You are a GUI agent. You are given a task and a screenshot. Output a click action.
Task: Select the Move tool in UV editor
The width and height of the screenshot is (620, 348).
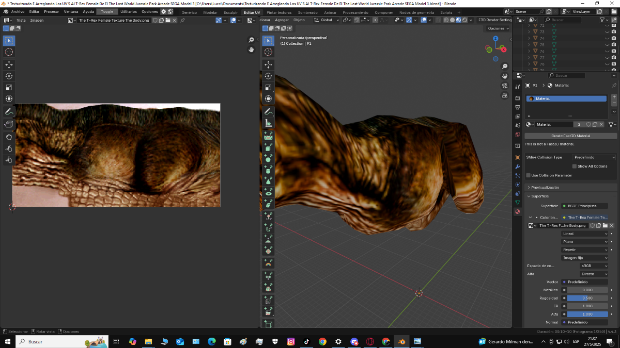coord(9,64)
